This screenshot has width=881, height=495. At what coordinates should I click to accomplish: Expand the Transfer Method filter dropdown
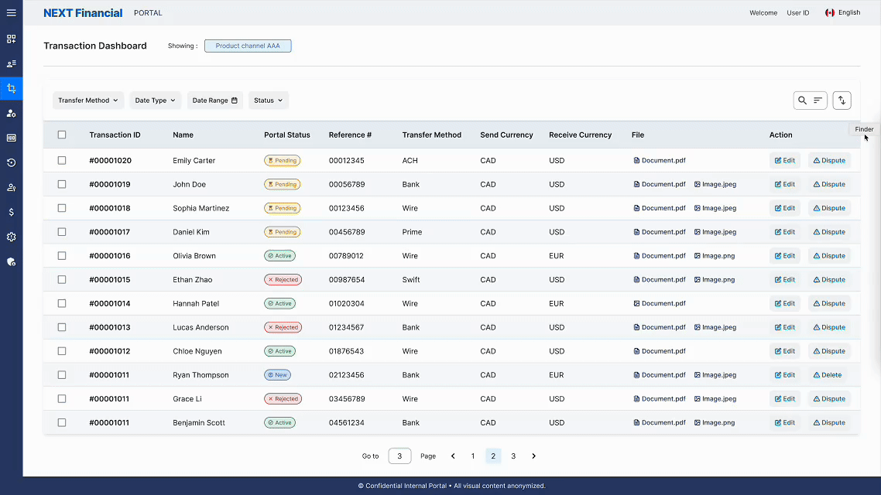[88, 101]
